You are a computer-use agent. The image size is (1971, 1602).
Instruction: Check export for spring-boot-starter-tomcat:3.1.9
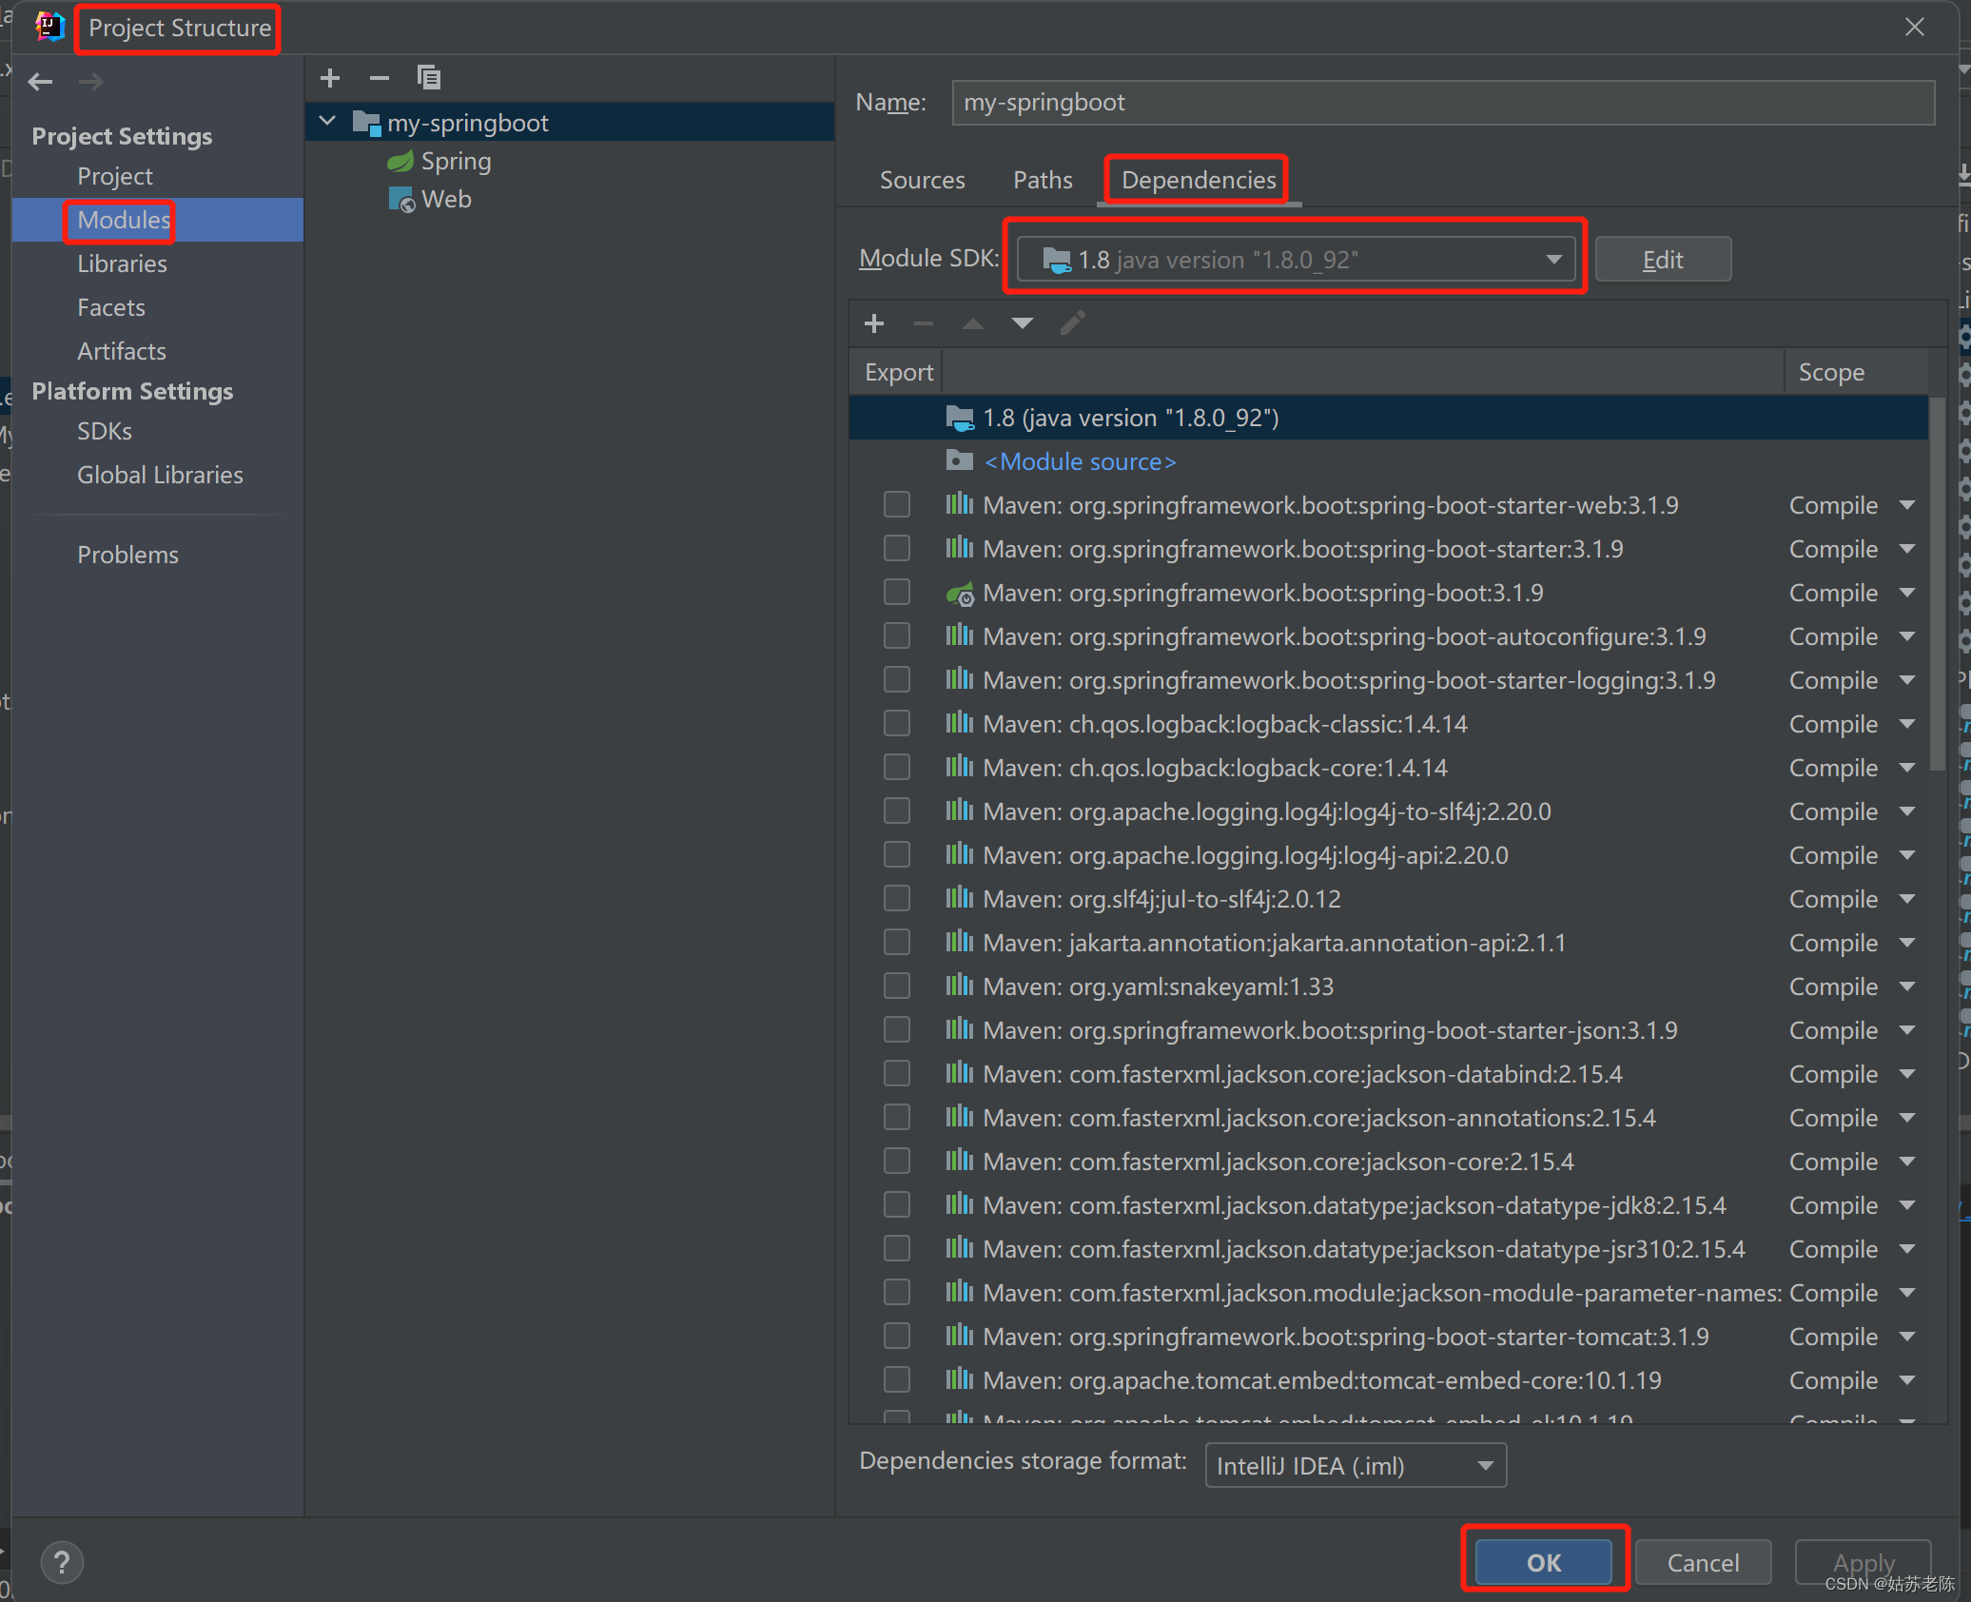point(896,1336)
